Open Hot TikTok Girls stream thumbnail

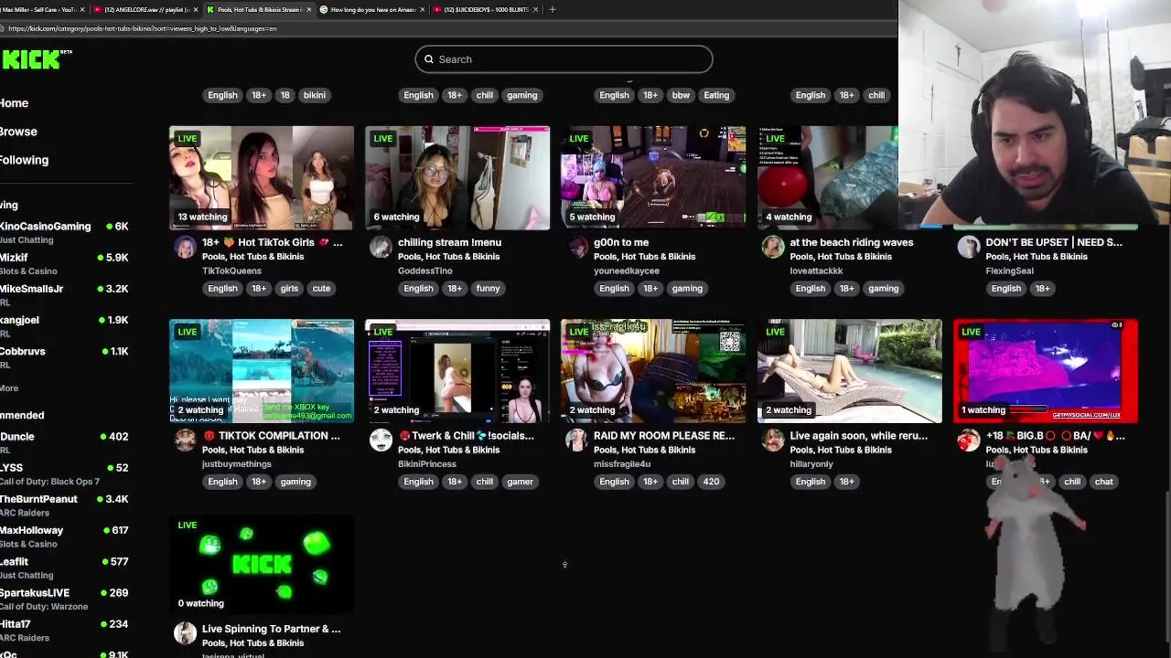click(x=262, y=177)
